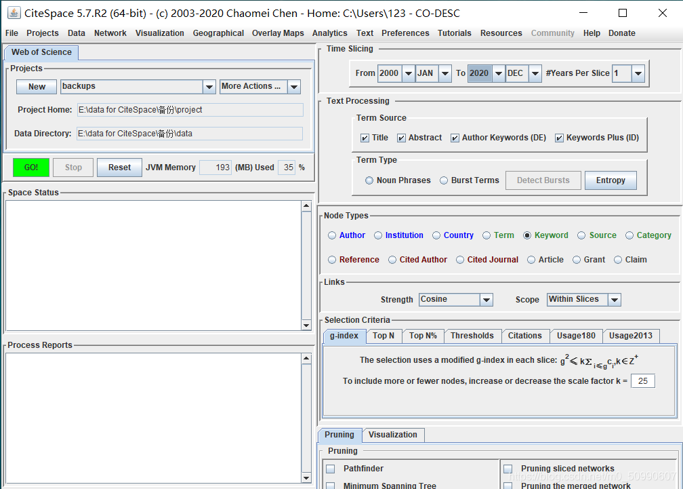This screenshot has height=489, width=683.
Task: Open the From month JAN dropdown
Action: (444, 73)
